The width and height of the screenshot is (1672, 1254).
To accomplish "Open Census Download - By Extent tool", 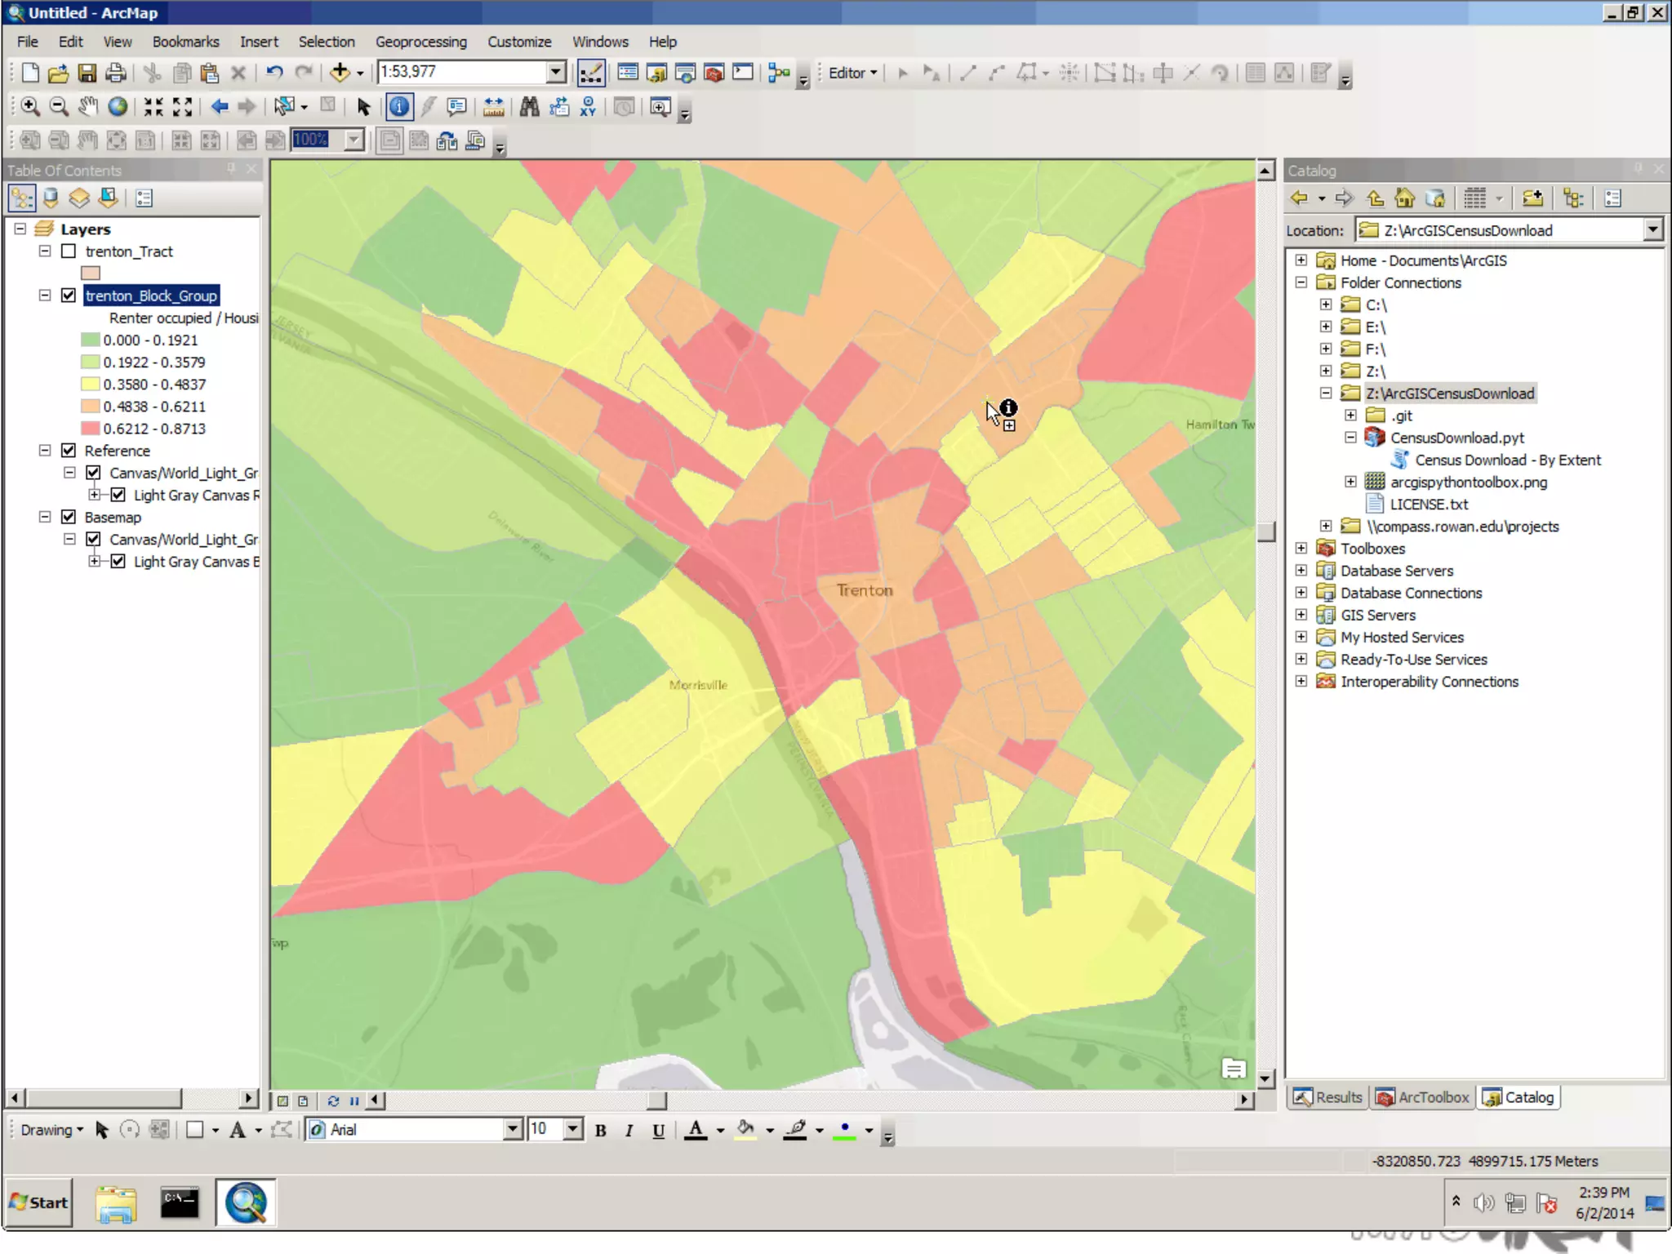I will [x=1507, y=460].
